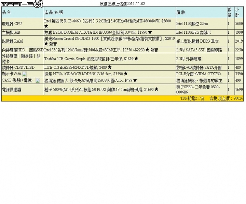Click the star after 視博通 鐵面人 $499

pos(135,80)
